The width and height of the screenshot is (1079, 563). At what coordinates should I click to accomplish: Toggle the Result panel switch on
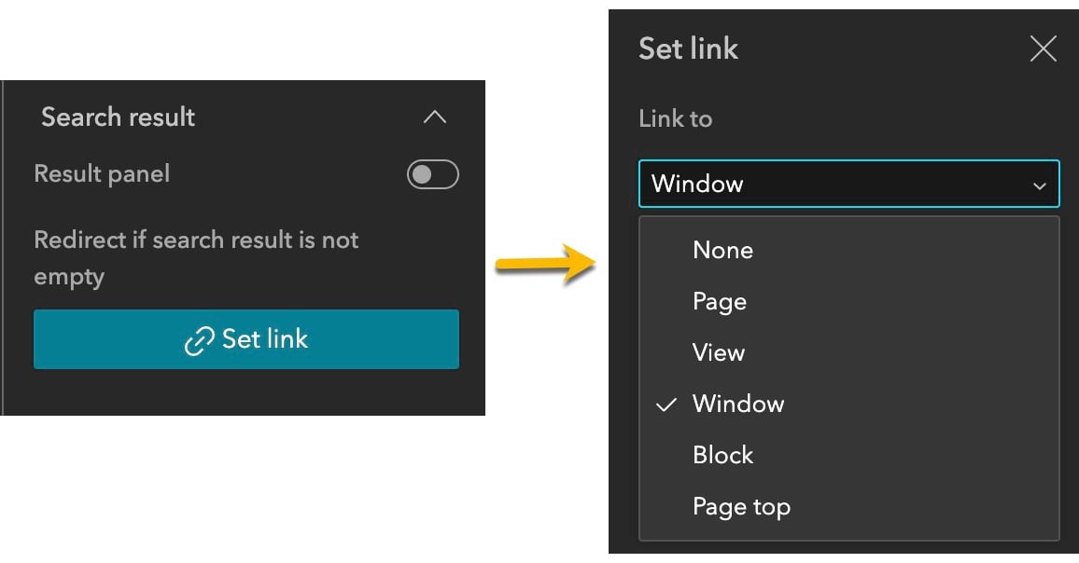432,174
